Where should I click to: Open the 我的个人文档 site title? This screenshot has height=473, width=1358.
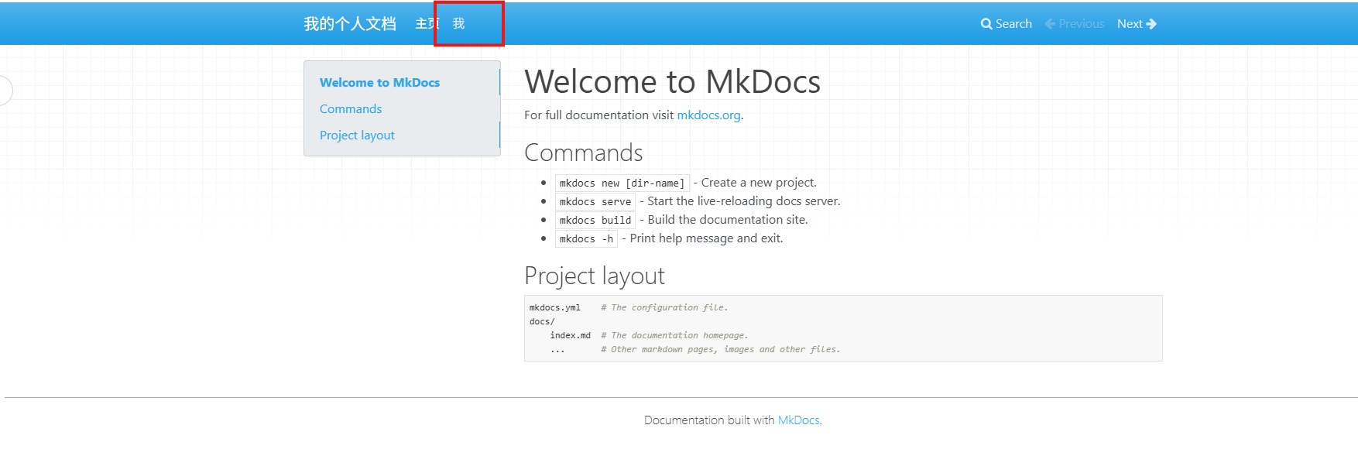[x=350, y=24]
